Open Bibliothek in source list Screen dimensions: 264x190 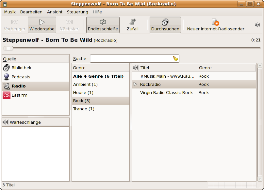click(x=21, y=68)
